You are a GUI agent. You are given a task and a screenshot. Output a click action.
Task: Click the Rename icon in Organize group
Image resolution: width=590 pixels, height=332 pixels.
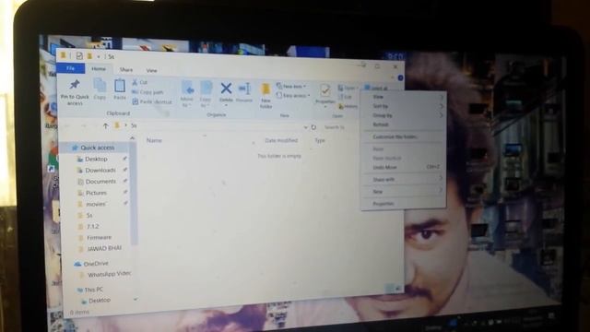(244, 89)
